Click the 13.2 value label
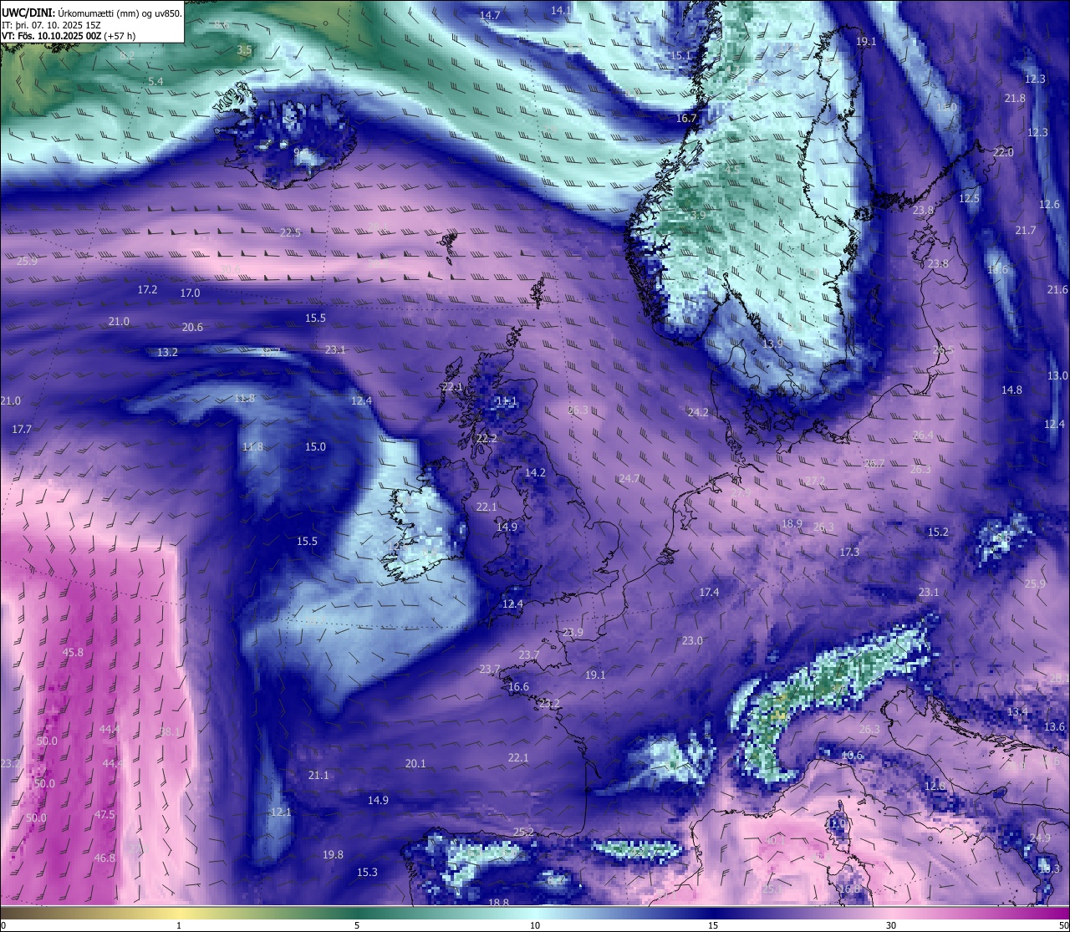 pos(167,352)
